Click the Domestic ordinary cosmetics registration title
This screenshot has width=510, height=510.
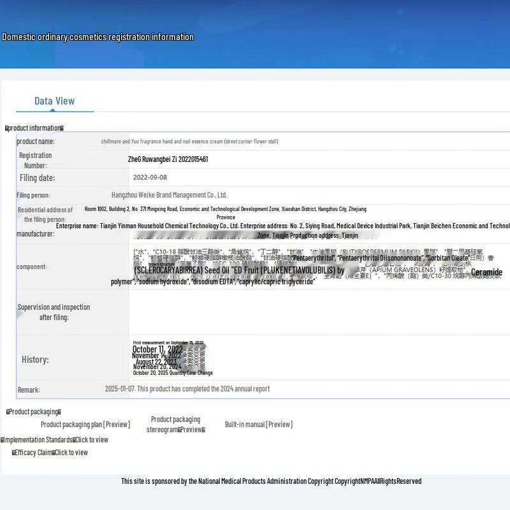(98, 37)
